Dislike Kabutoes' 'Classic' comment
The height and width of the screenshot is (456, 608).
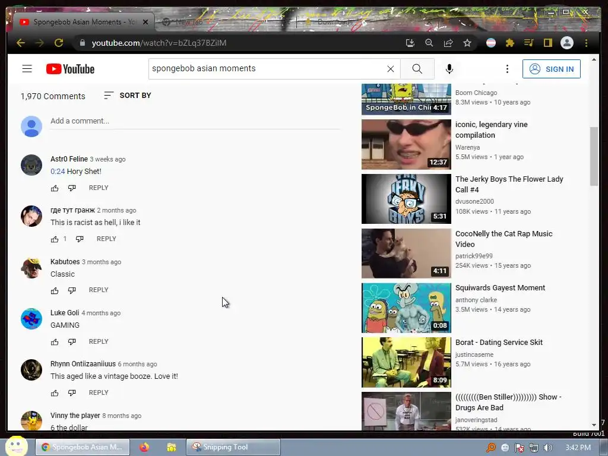click(x=72, y=290)
